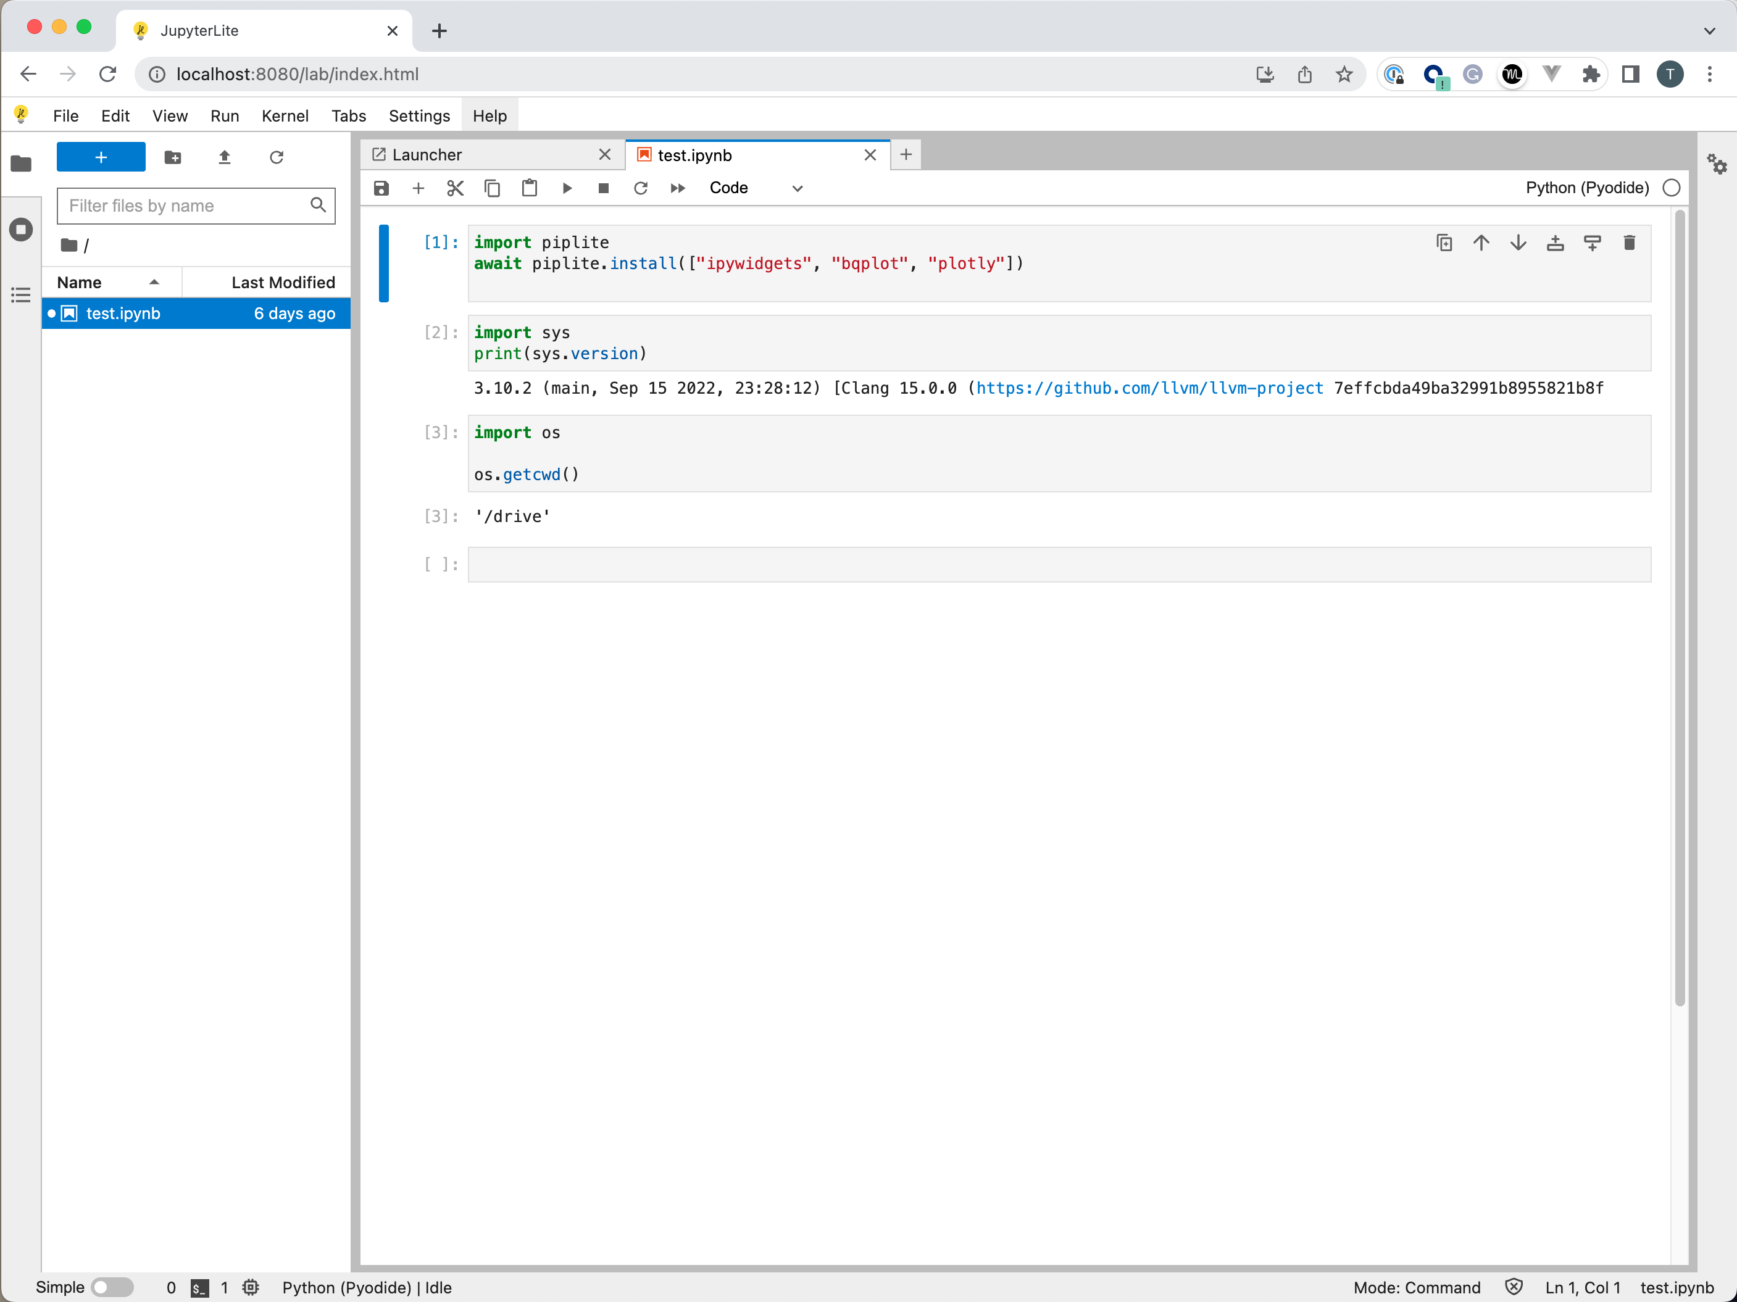Image resolution: width=1737 pixels, height=1302 pixels.
Task: Open the llvm-project GitHub link
Action: coord(1149,389)
